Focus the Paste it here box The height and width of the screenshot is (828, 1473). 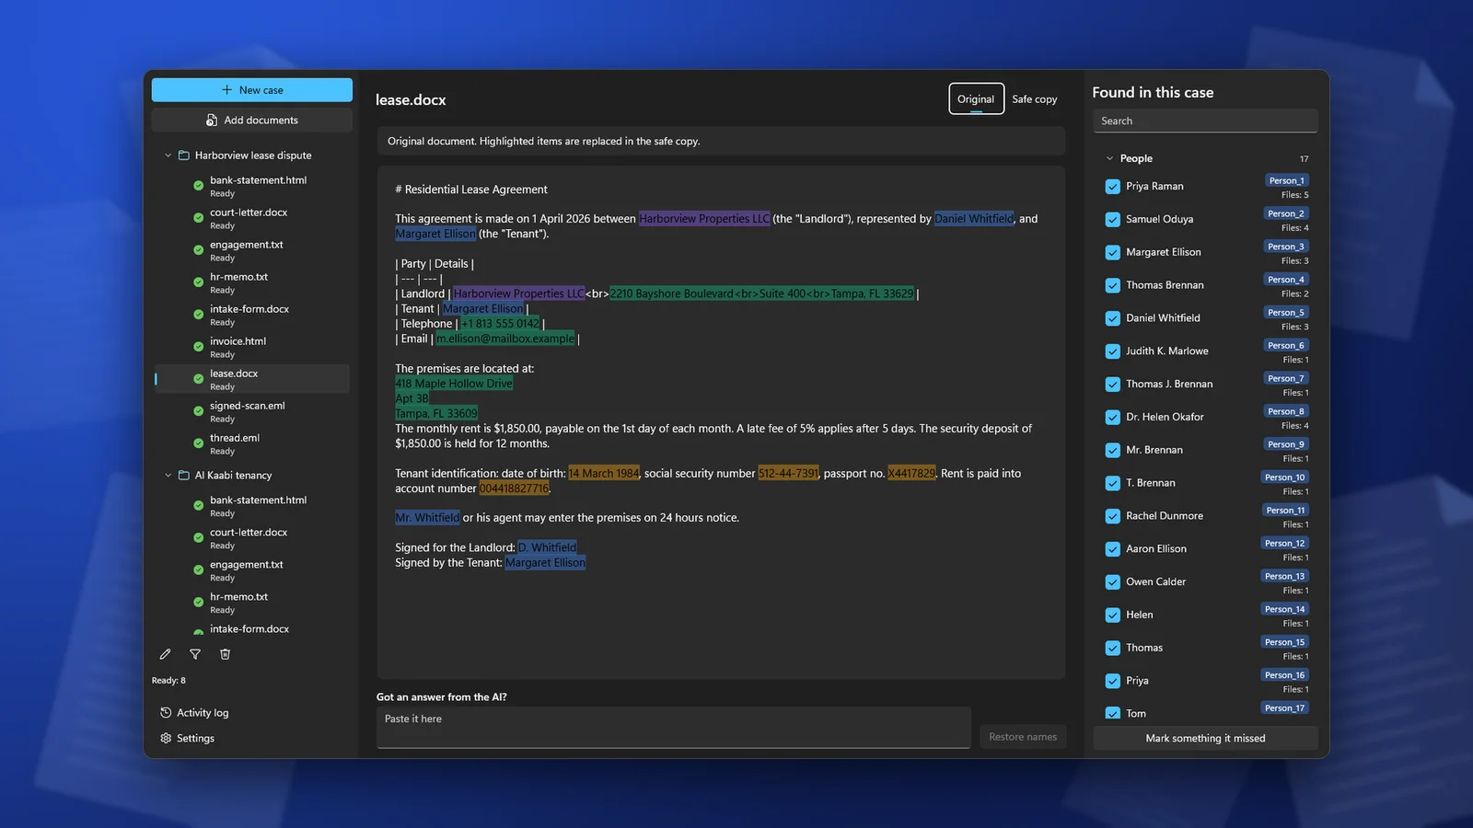673,727
